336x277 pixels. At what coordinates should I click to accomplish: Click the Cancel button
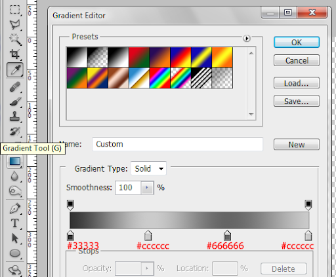tap(297, 60)
